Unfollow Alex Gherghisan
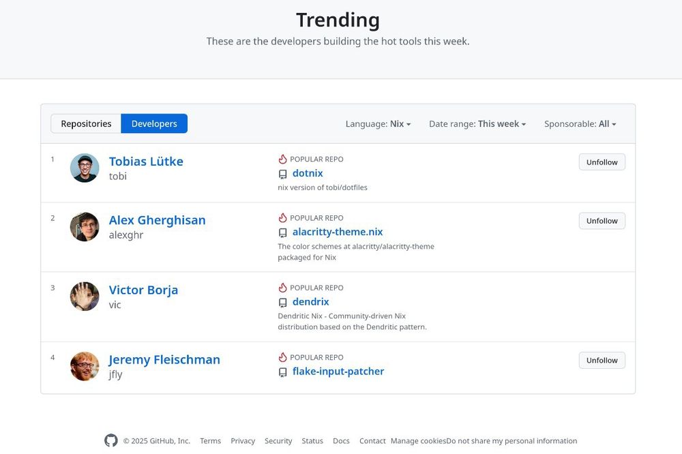Screen dimensions: 682x454 (602, 221)
